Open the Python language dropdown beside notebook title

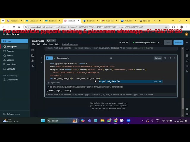pos(51,41)
